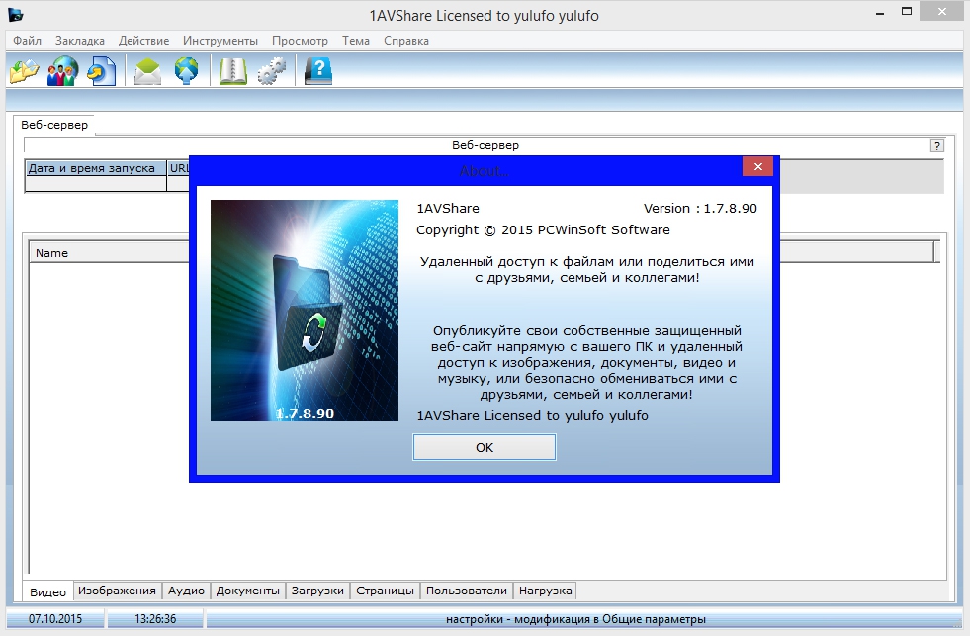Select the Веб-сервер tab at top
The width and height of the screenshot is (970, 636).
point(54,125)
